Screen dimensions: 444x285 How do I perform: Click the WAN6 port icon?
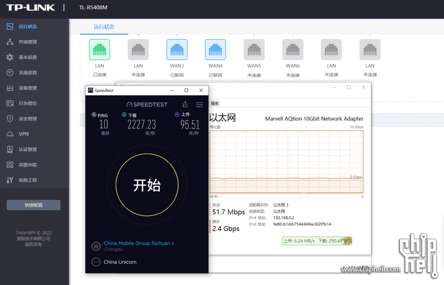coord(293,49)
